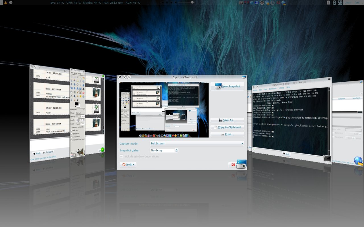Click the Seeders column header in torrent window
The width and height of the screenshot is (364, 227).
[x=342, y=98]
